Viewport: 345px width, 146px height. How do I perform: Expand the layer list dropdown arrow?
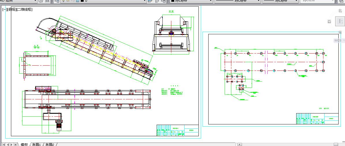point(145,1)
